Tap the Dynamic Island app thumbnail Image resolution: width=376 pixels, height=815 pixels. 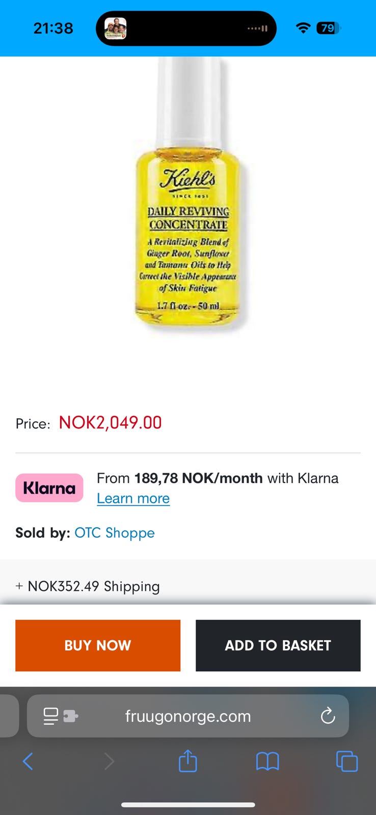click(116, 29)
